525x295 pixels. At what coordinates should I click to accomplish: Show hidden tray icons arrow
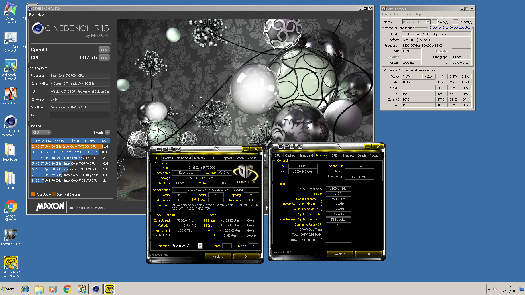(489, 289)
